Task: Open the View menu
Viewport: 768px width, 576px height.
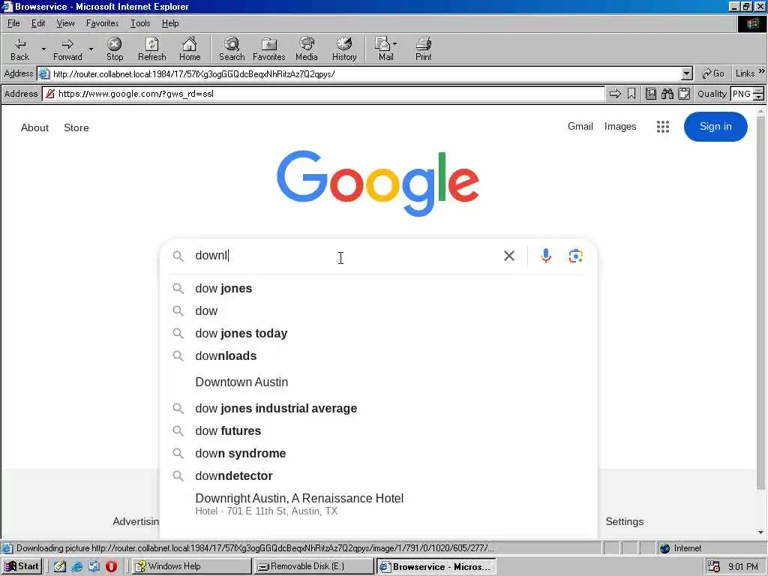Action: pyautogui.click(x=65, y=23)
